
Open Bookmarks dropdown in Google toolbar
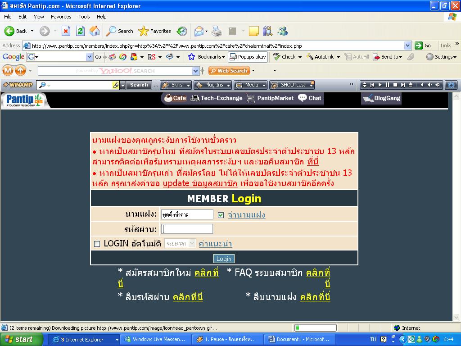coord(206,57)
